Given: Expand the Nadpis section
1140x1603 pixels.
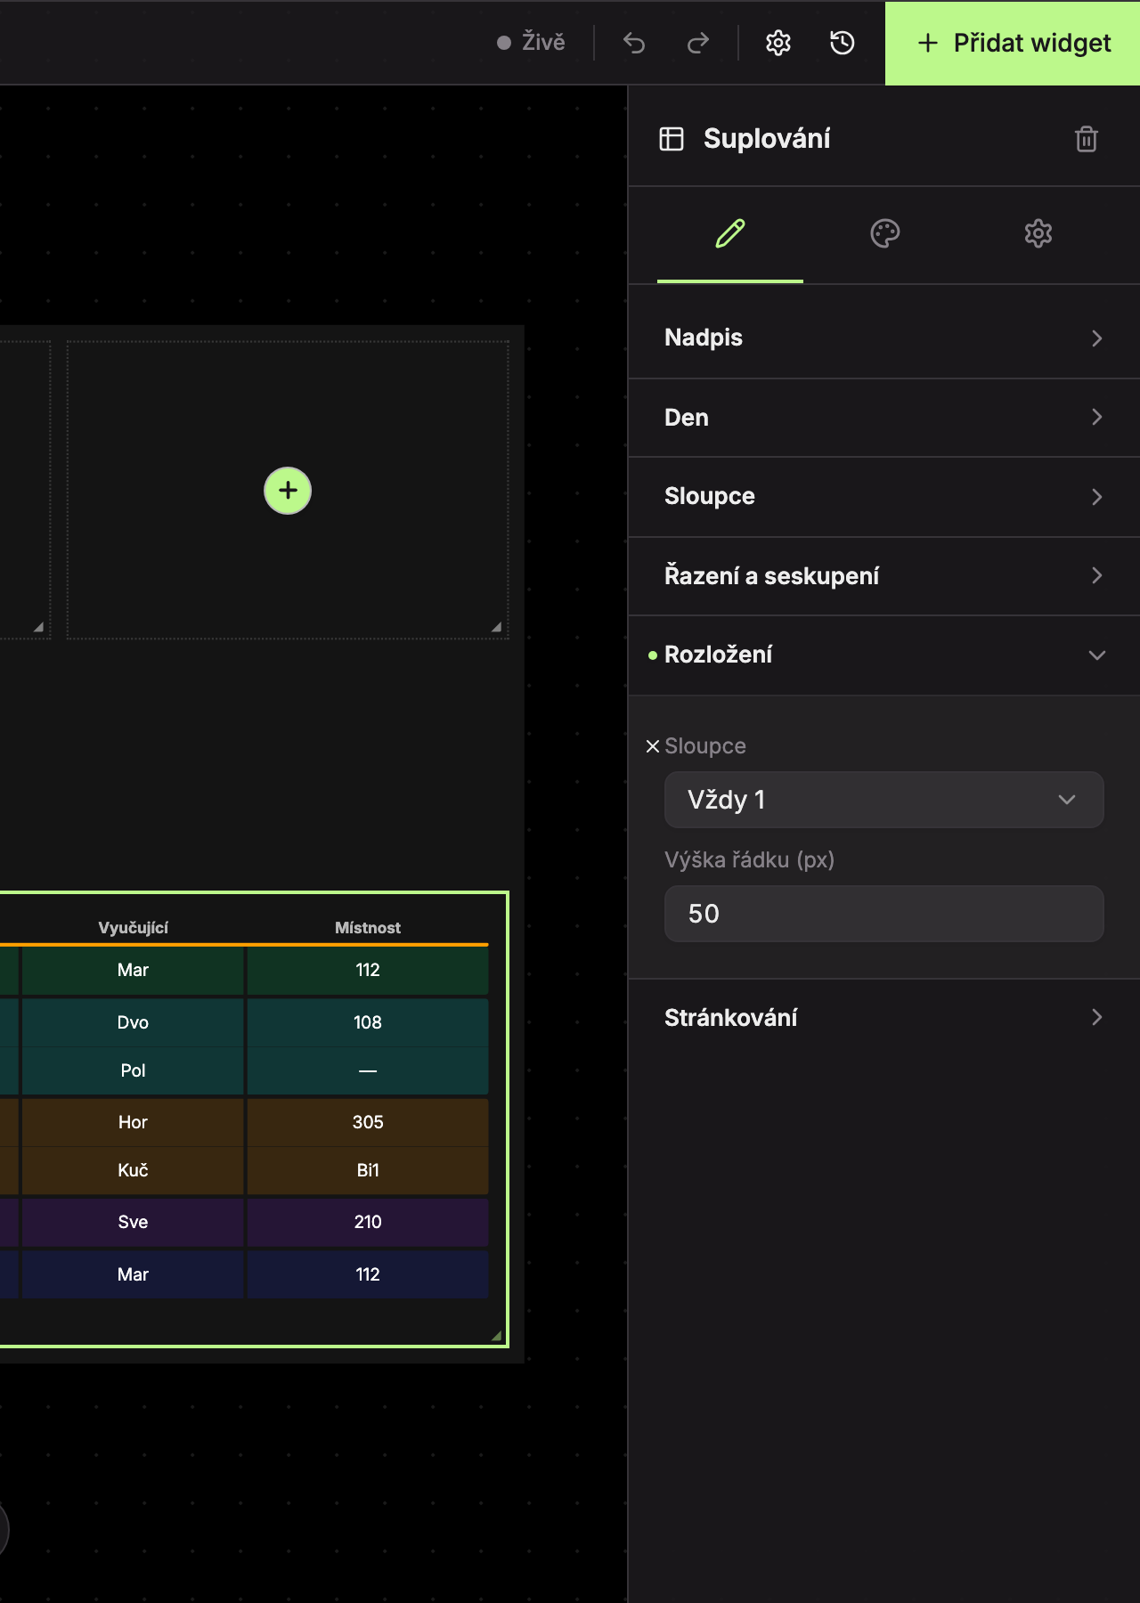Looking at the screenshot, I should click(x=884, y=338).
